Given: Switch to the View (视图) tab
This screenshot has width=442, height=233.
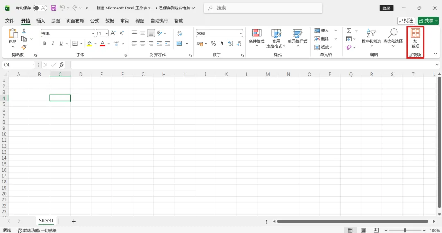Looking at the screenshot, I should 140,20.
